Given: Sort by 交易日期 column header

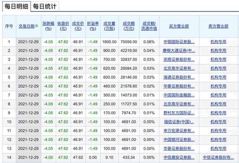Looking at the screenshot, I should pos(26,26).
